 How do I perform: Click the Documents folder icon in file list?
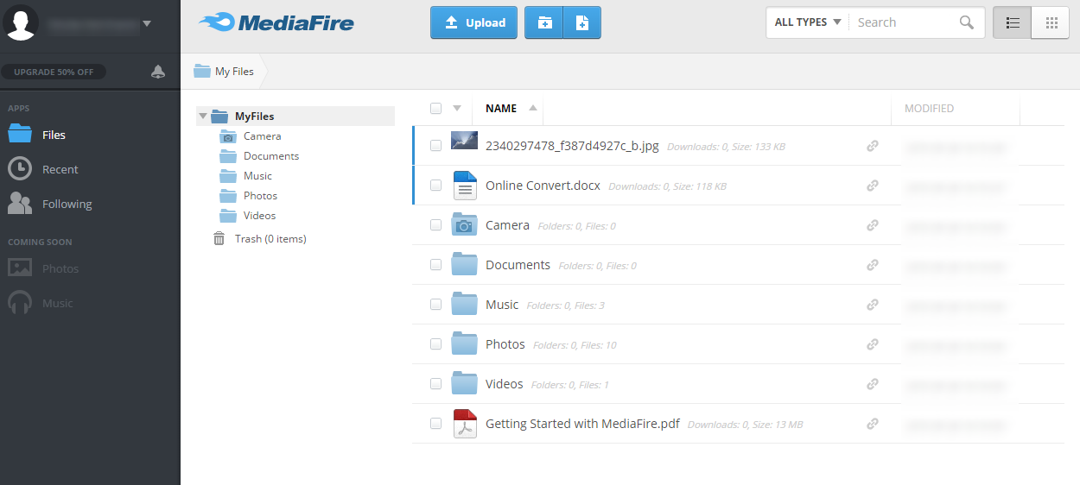tap(465, 264)
